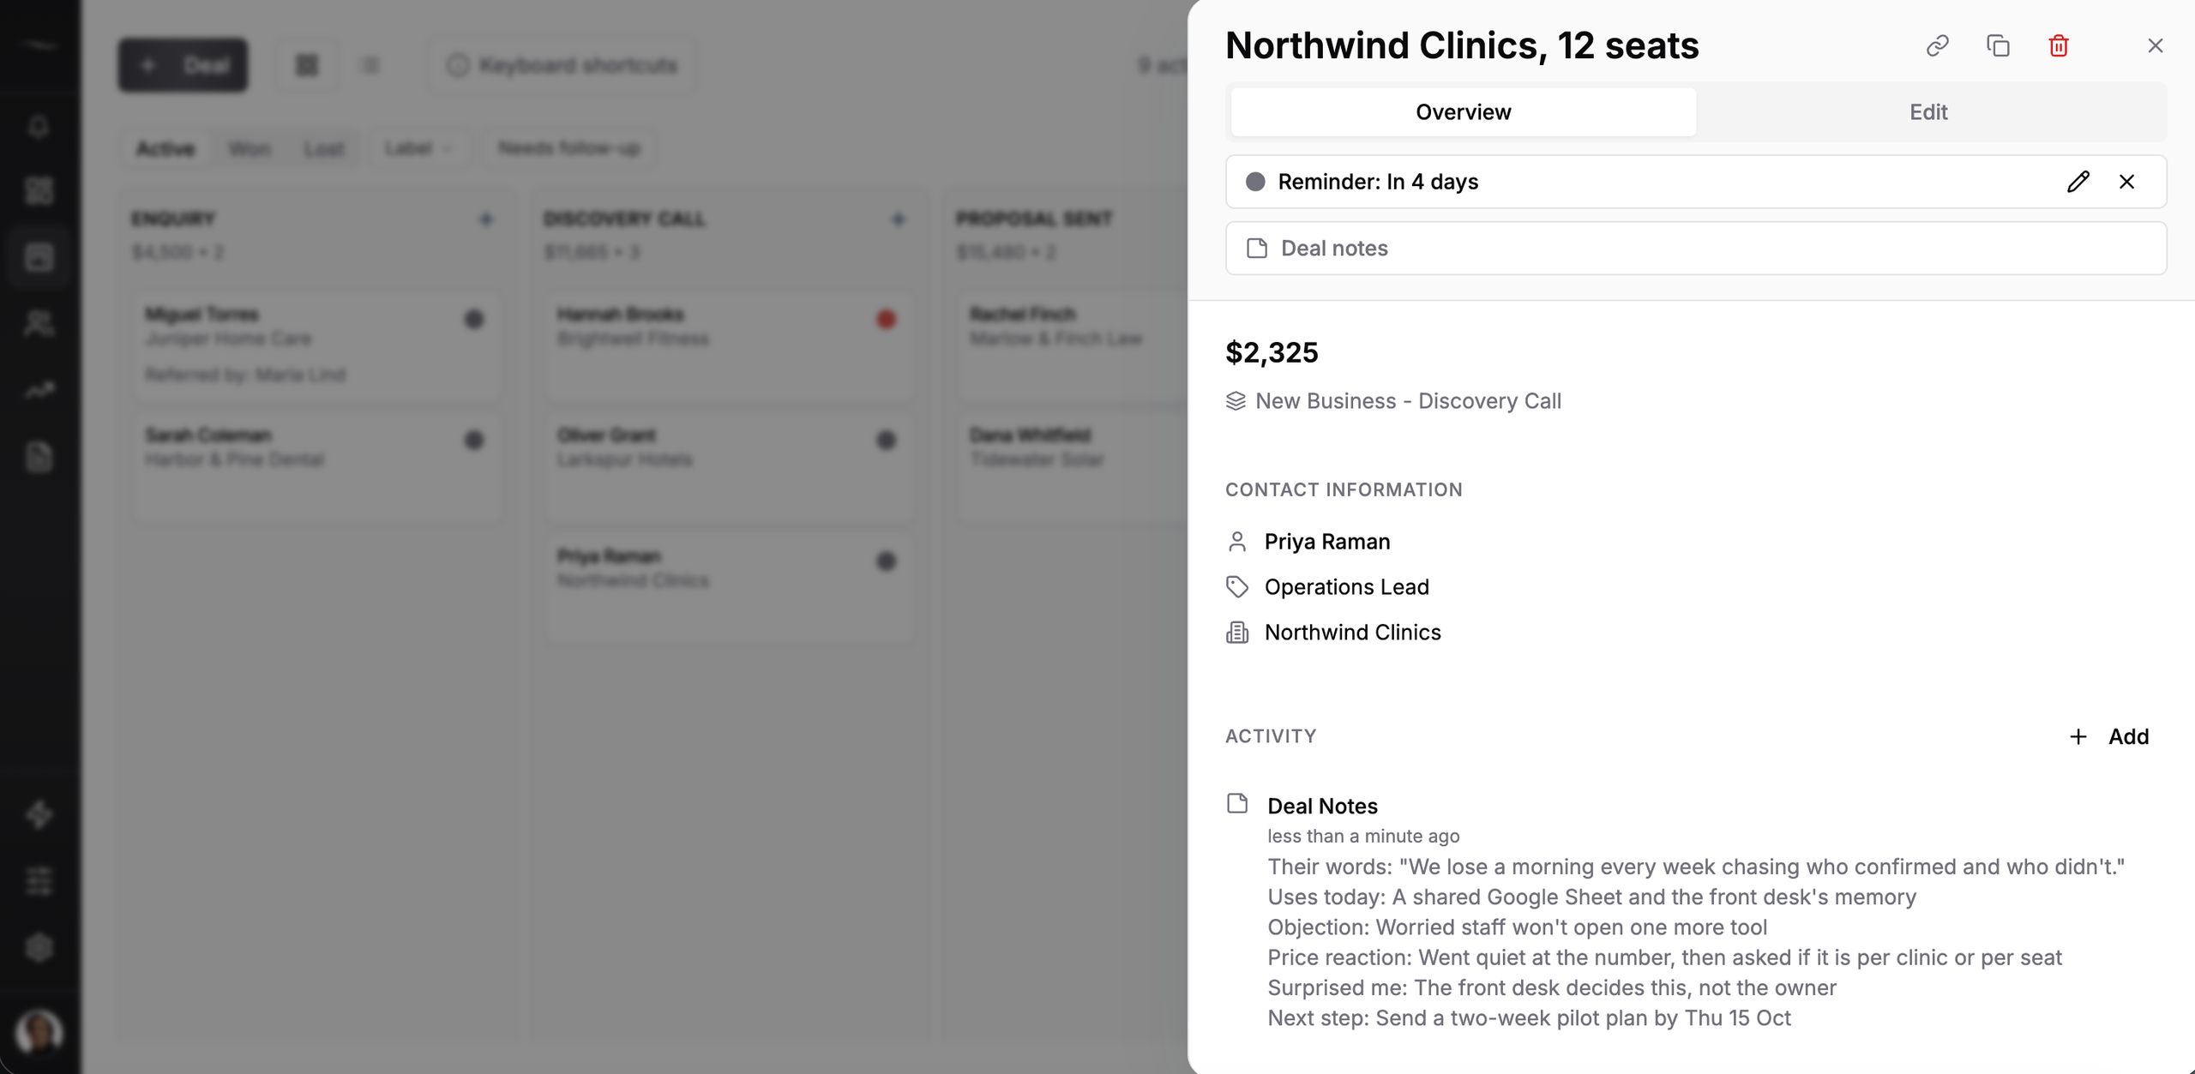This screenshot has width=2195, height=1074.
Task: Add a deal to the Enquiry column
Action: coord(486,219)
